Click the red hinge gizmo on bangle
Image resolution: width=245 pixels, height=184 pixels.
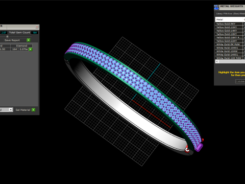point(187,149)
